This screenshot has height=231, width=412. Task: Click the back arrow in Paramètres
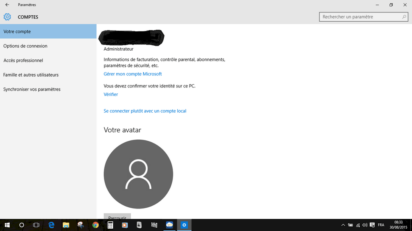pyautogui.click(x=7, y=5)
